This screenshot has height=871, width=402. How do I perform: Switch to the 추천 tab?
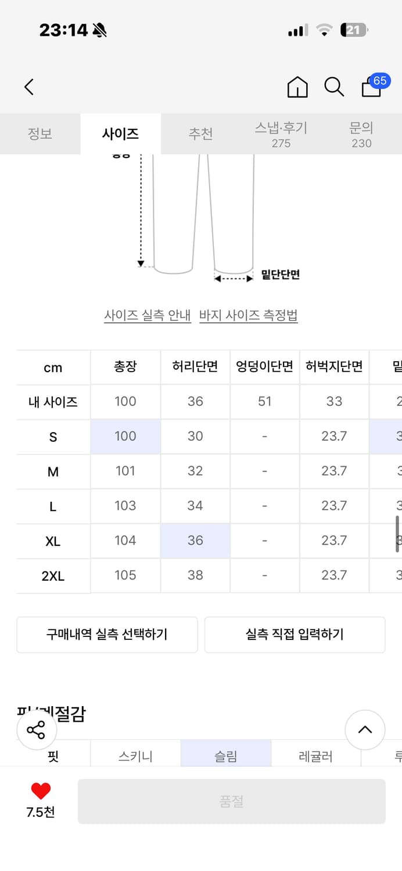point(201,134)
